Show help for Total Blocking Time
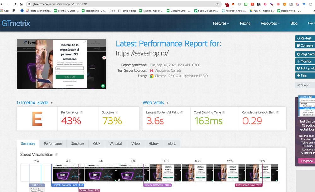The width and height of the screenshot is (315, 192). click(224, 112)
